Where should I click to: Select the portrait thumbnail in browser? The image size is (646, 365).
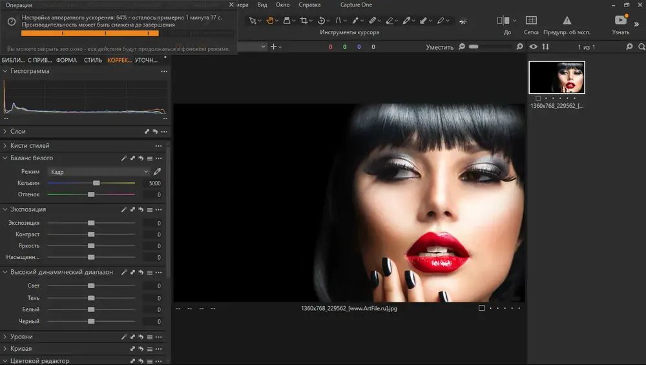[557, 78]
